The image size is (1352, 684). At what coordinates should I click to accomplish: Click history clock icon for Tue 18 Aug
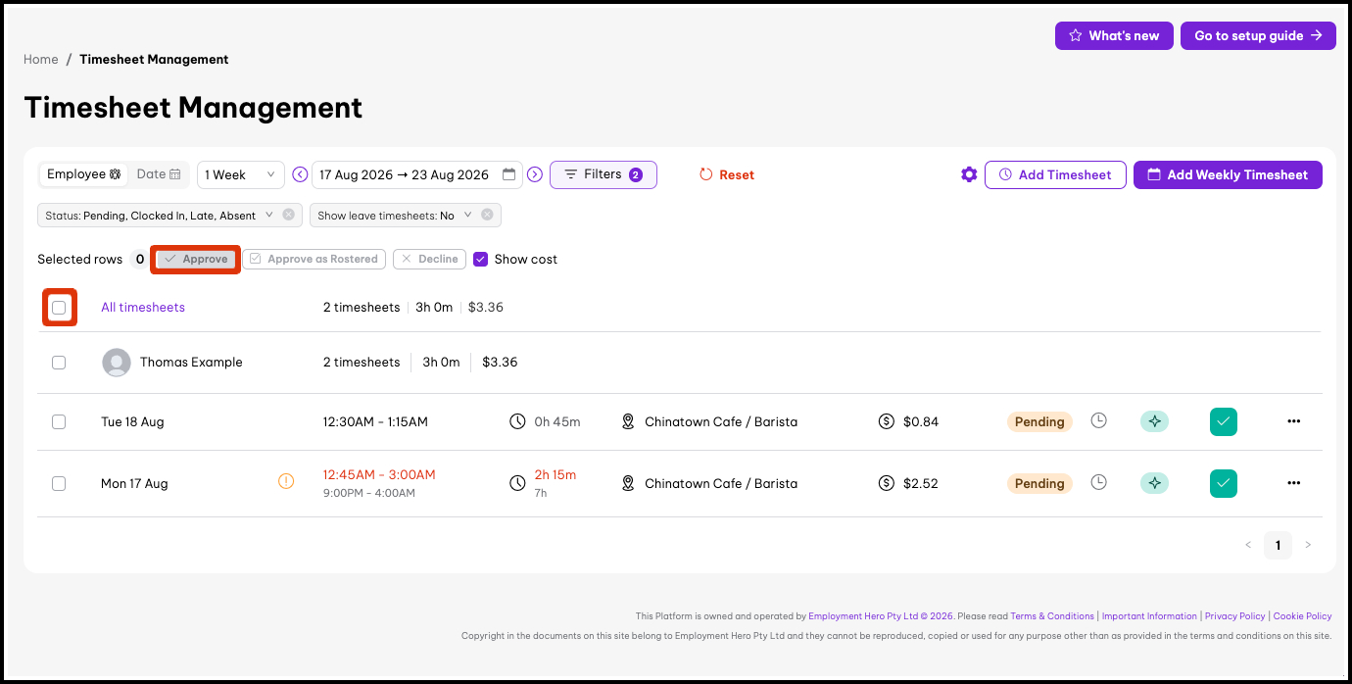[1099, 420]
